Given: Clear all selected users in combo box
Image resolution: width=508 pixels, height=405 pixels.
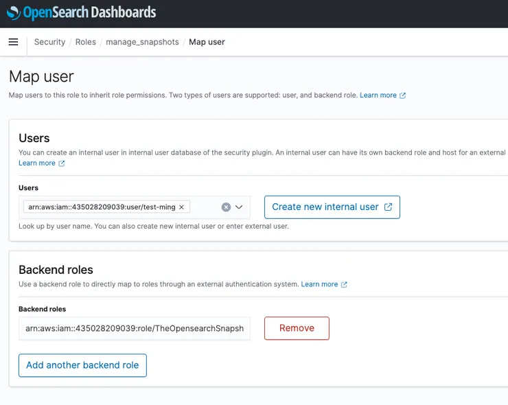Looking at the screenshot, I should 226,207.
